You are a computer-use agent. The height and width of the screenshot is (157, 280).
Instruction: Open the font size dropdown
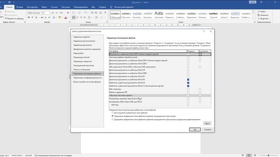(x=49, y=13)
